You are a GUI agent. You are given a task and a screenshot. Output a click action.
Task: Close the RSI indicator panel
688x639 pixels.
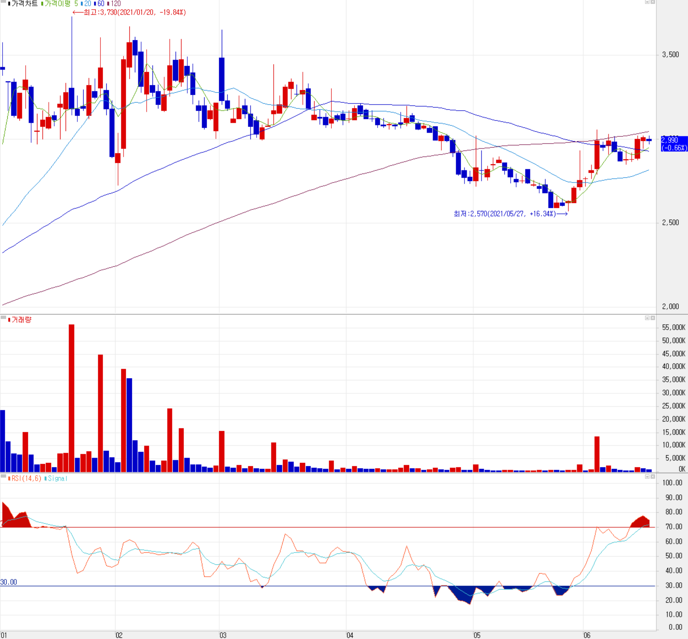click(x=653, y=477)
